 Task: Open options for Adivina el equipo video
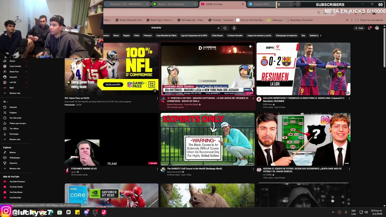pyautogui.click(x=349, y=169)
